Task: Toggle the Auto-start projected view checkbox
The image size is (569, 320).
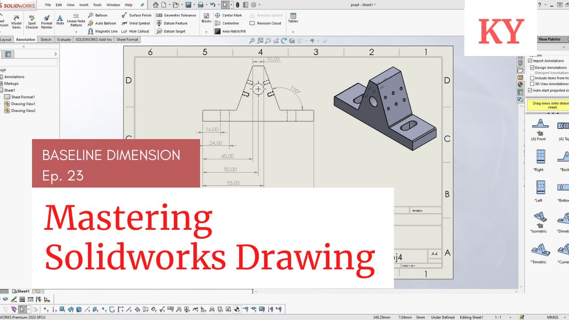Action: [x=530, y=90]
